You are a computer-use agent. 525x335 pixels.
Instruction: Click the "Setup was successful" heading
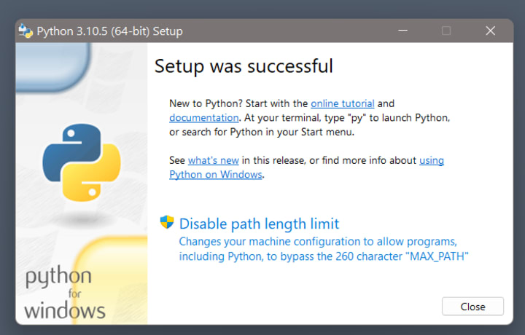tap(244, 66)
